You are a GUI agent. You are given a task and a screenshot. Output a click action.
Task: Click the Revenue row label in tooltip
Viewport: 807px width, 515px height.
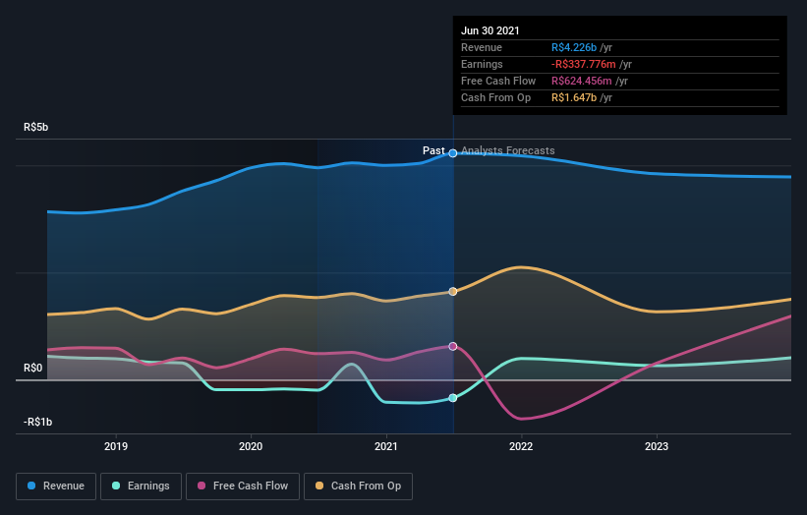click(x=482, y=48)
